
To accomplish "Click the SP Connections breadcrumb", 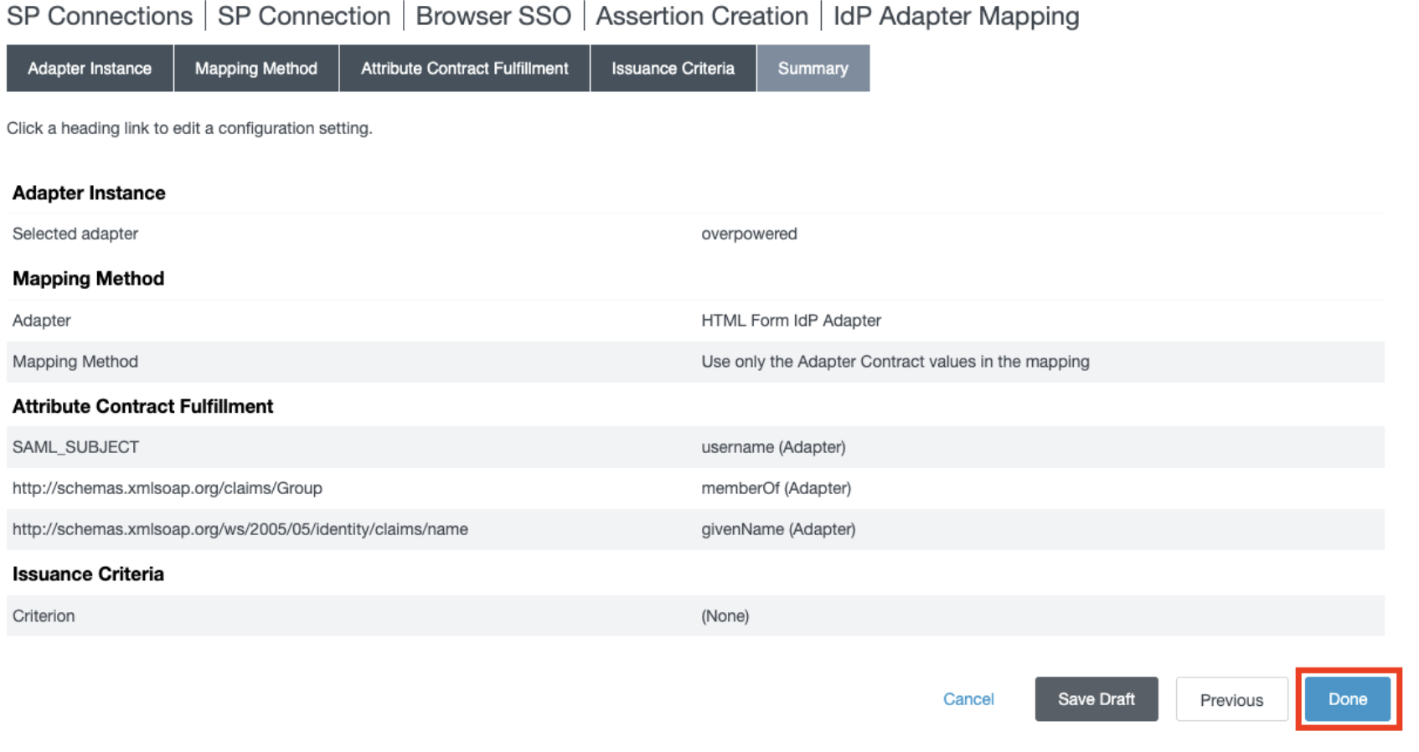I will point(100,16).
